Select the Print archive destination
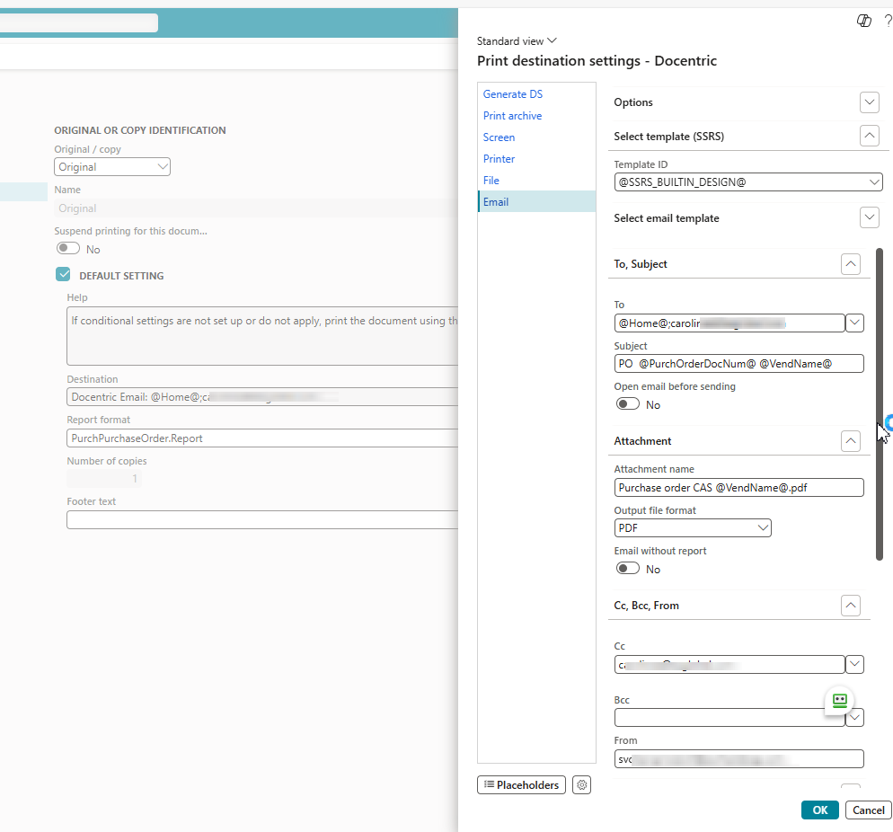The image size is (893, 832). (x=512, y=116)
